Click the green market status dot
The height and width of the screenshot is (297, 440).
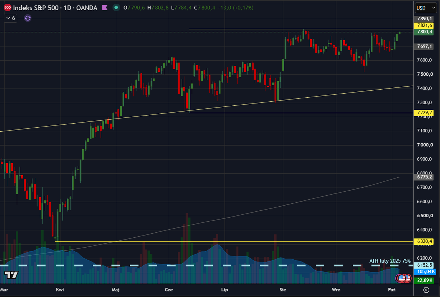coord(116,8)
